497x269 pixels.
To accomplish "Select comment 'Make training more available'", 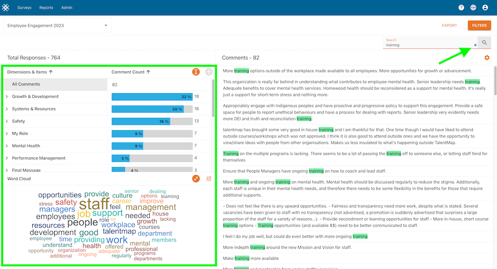I will click(x=251, y=258).
